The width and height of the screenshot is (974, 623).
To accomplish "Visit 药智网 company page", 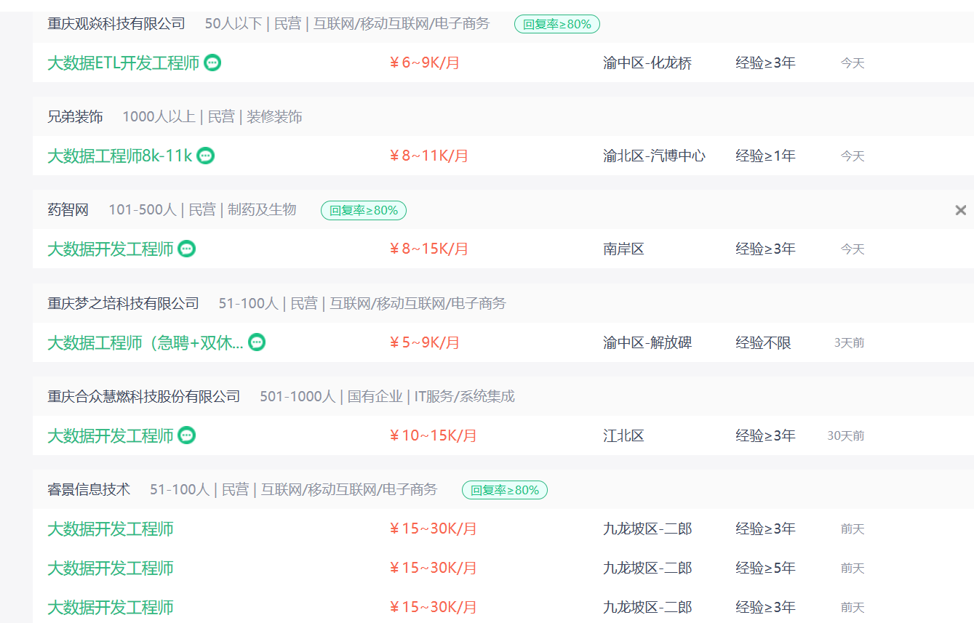I will [x=68, y=210].
